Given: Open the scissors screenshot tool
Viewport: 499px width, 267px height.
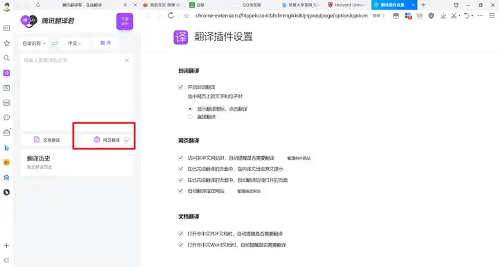Looking at the screenshot, I should click(454, 15).
